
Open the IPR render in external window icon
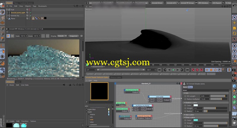(x=47, y=36)
